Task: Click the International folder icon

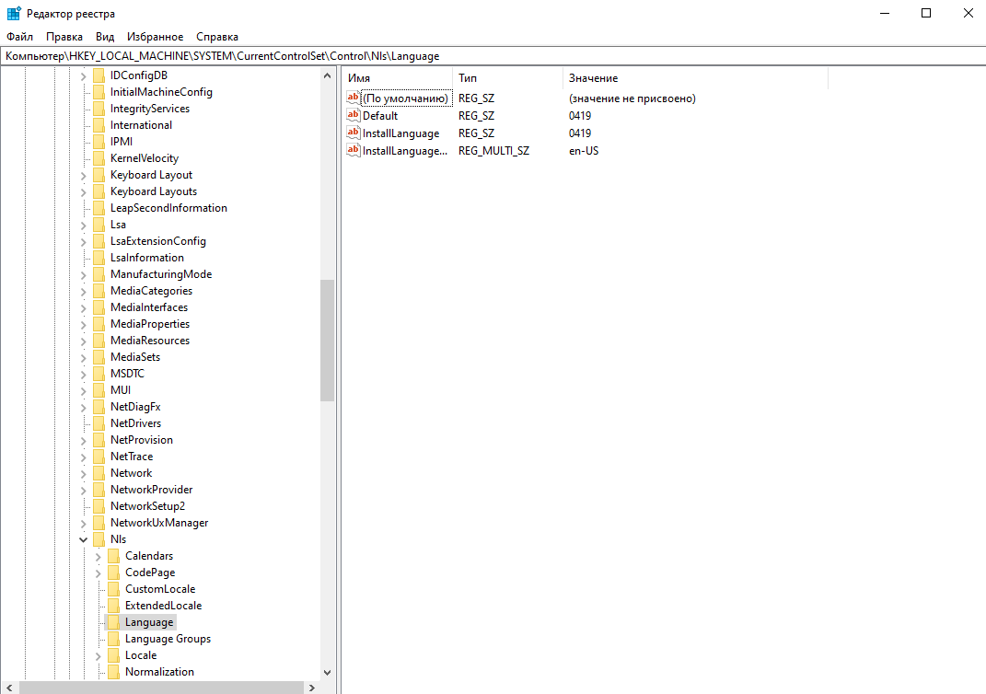Action: coord(99,125)
